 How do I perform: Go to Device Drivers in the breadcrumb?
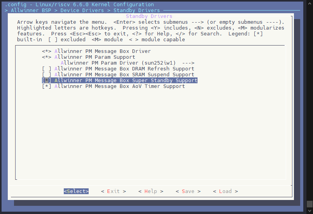coord(82,11)
